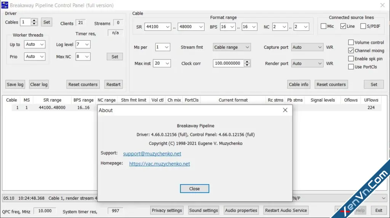Click the Clear log button
390x218 pixels.
[x=39, y=84]
